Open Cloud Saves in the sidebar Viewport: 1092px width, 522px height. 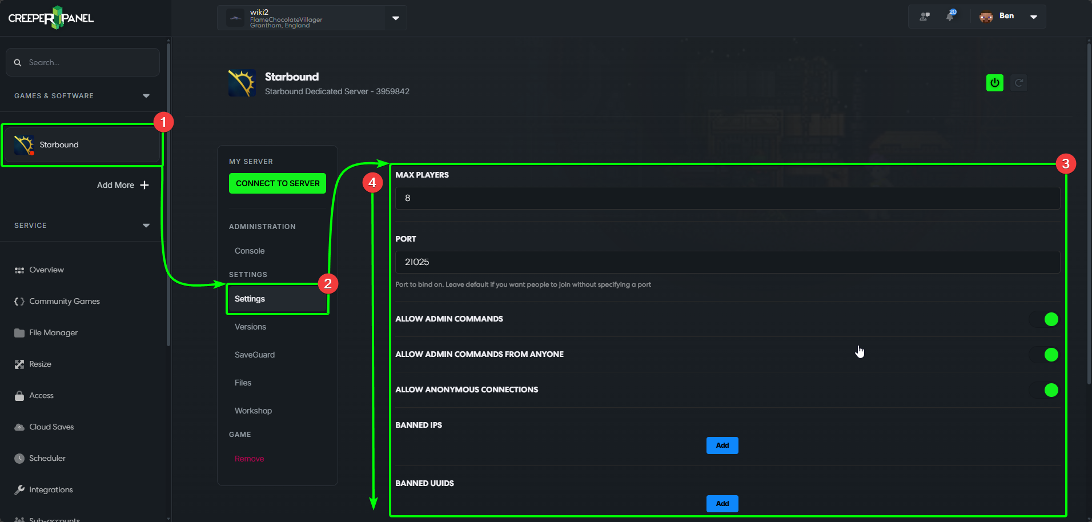(51, 427)
